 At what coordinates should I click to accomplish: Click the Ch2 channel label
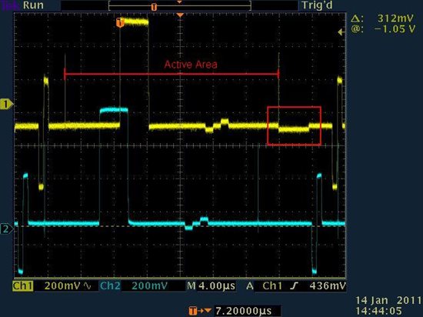110,286
